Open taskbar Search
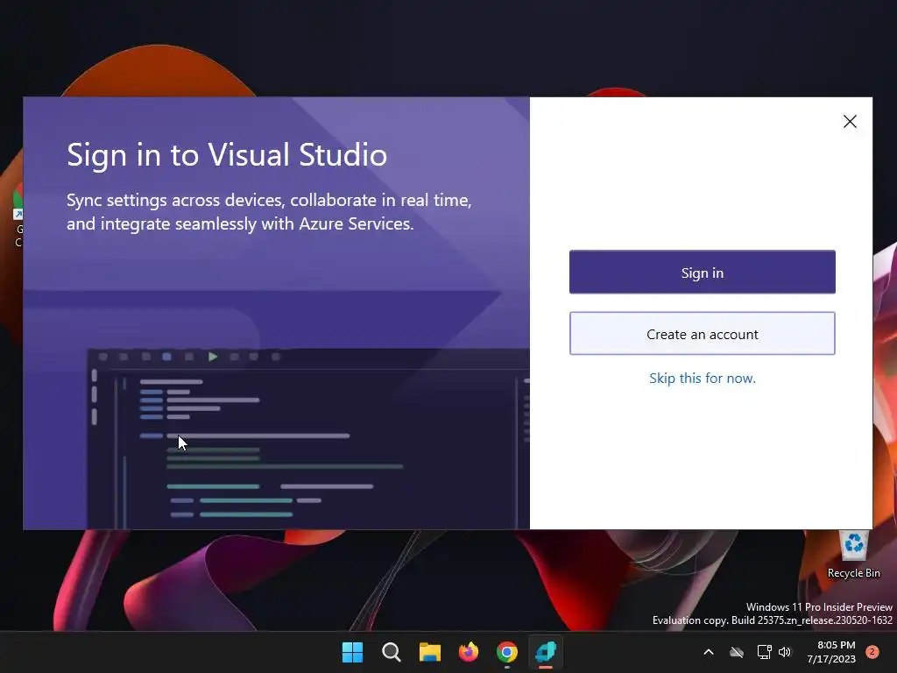 [x=392, y=652]
